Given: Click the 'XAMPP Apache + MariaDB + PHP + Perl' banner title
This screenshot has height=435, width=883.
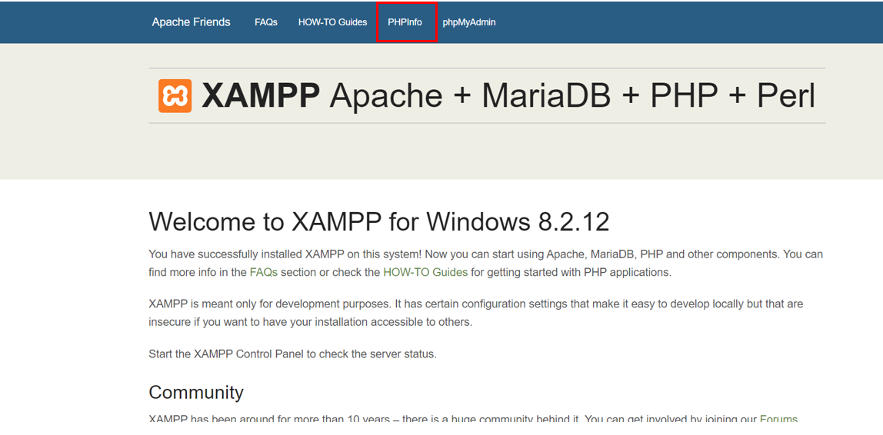Looking at the screenshot, I should pyautogui.click(x=508, y=95).
